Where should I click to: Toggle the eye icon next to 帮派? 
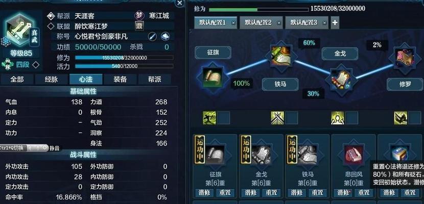(x=51, y=16)
